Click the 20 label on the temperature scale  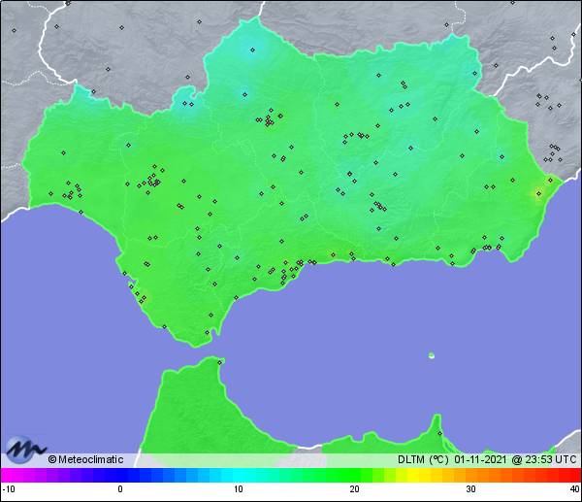[x=354, y=489]
